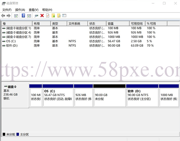Click the folder with green arrow icon
The image size is (180, 141).
[x=53, y=15]
